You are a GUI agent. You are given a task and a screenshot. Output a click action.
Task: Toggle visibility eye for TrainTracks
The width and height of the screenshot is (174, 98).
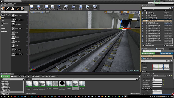(x=142, y=42)
